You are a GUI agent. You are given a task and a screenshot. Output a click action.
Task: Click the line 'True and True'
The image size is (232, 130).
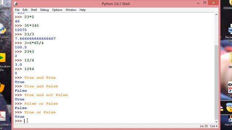(x=40, y=78)
